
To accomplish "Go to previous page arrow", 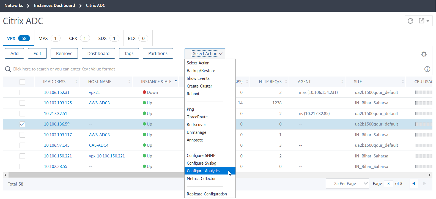I will click(x=414, y=183).
